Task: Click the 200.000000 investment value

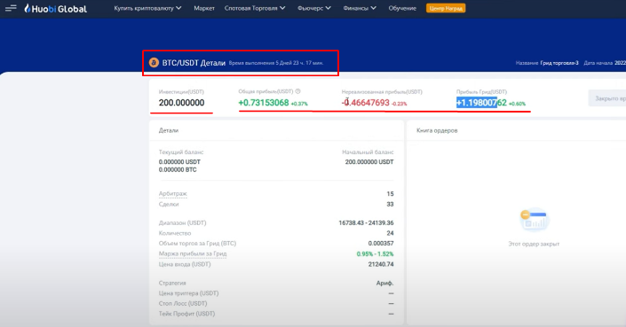Action: click(182, 103)
